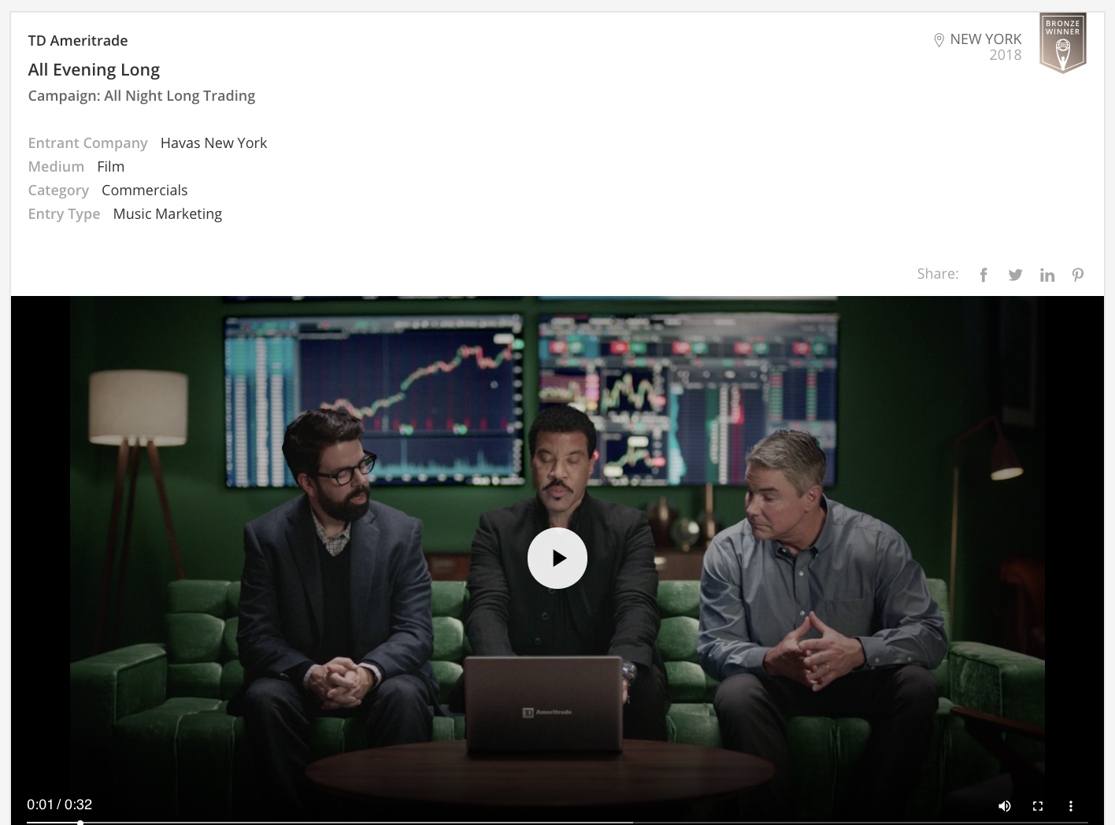Click the Medium label
This screenshot has width=1115, height=825.
tap(56, 166)
